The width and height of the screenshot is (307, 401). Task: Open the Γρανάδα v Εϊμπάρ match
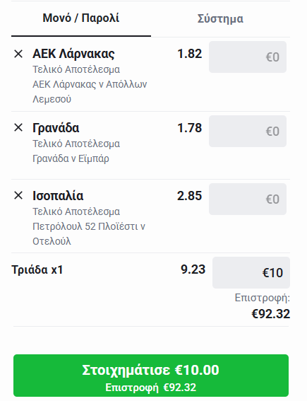(71, 158)
